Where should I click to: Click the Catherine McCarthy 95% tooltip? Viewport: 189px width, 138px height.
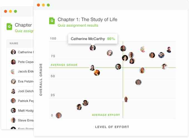pos(93,39)
